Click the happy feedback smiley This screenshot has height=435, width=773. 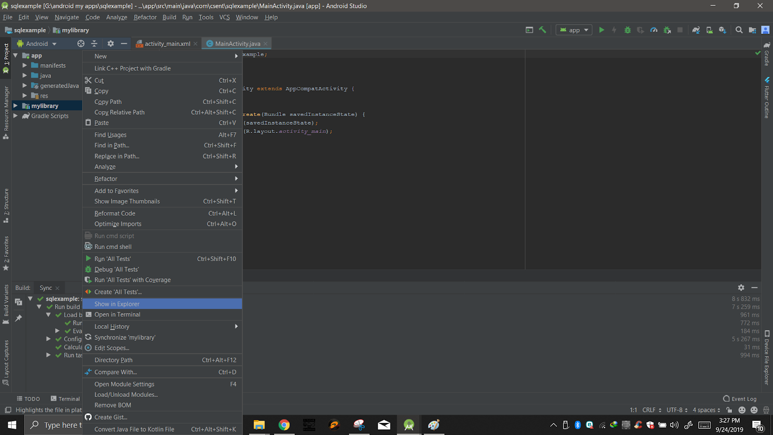(743, 410)
